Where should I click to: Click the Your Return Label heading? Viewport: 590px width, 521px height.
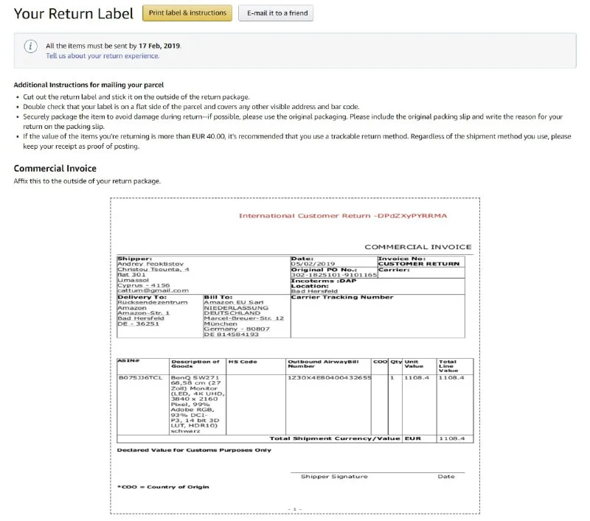pos(74,13)
